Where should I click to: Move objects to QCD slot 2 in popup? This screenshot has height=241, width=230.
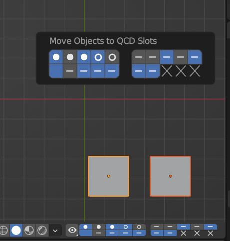(x=70, y=57)
